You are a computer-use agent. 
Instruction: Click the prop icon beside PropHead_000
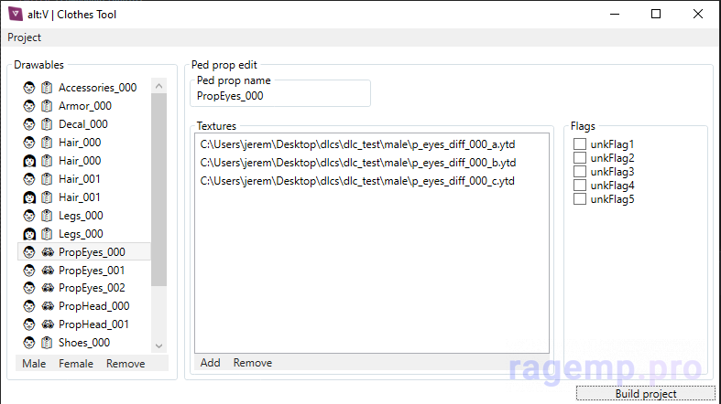click(x=48, y=306)
